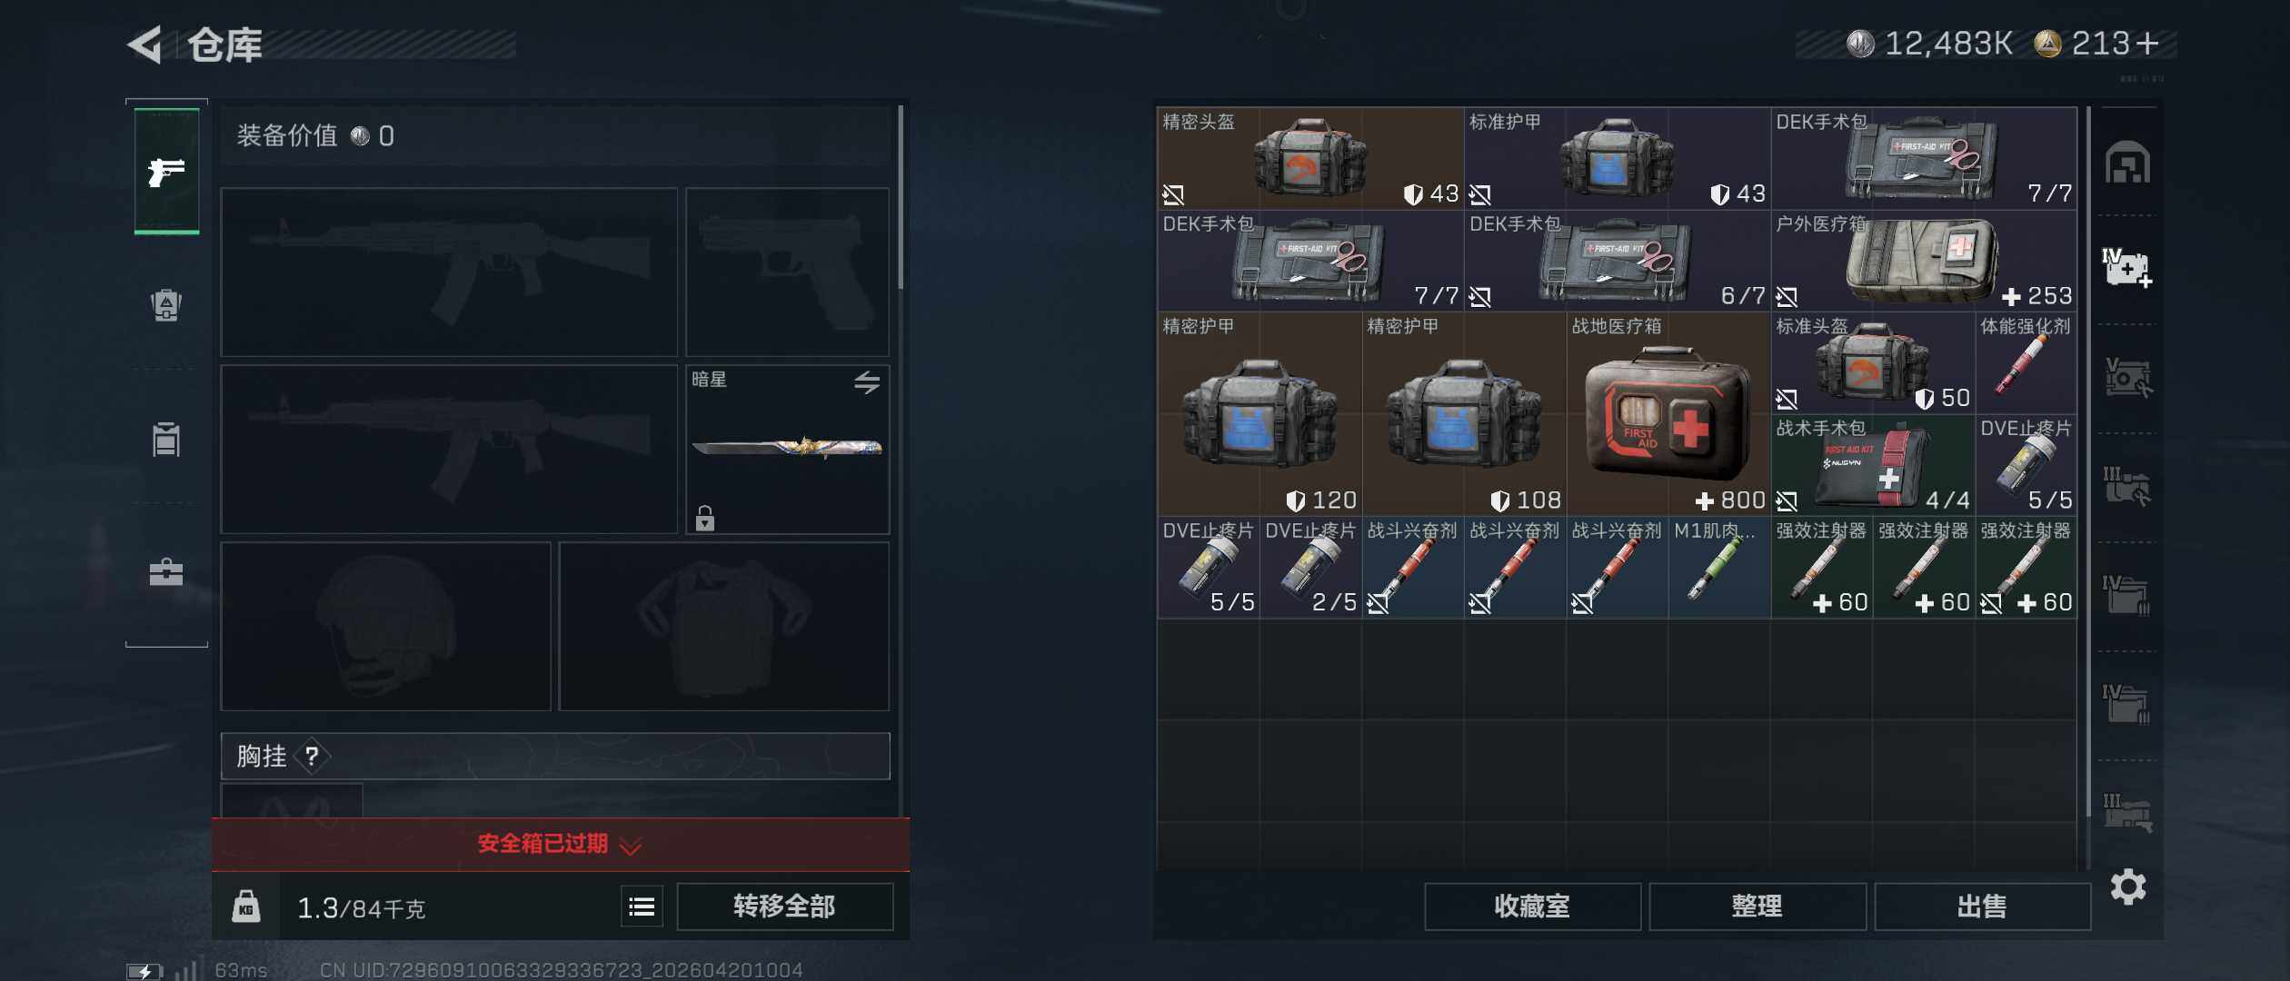Toggle the lock icon on the 暗星 knife slot

point(705,518)
